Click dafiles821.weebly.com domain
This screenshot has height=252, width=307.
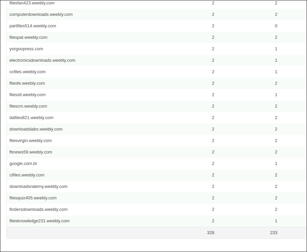[31, 118]
